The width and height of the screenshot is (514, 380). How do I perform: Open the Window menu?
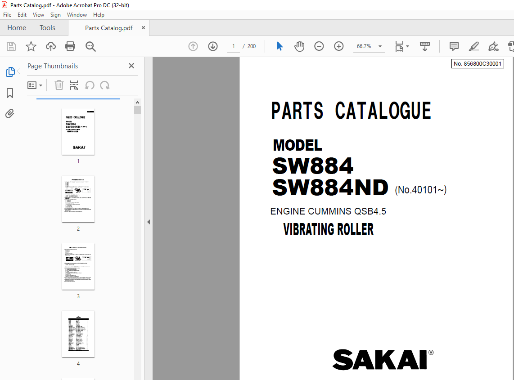(x=77, y=15)
